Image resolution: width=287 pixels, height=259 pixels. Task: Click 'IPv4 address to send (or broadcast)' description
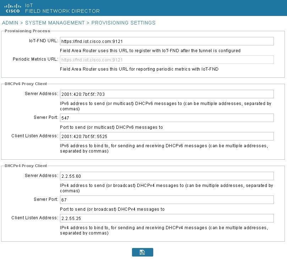pyautogui.click(x=167, y=188)
